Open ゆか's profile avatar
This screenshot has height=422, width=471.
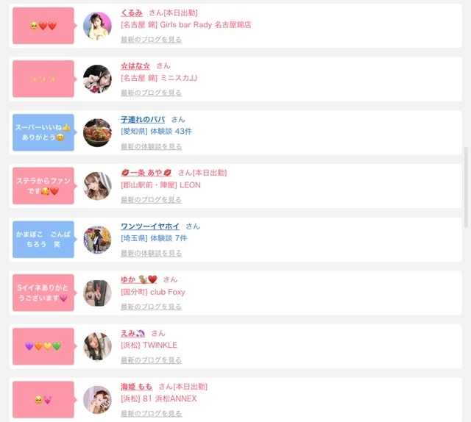[x=97, y=293]
